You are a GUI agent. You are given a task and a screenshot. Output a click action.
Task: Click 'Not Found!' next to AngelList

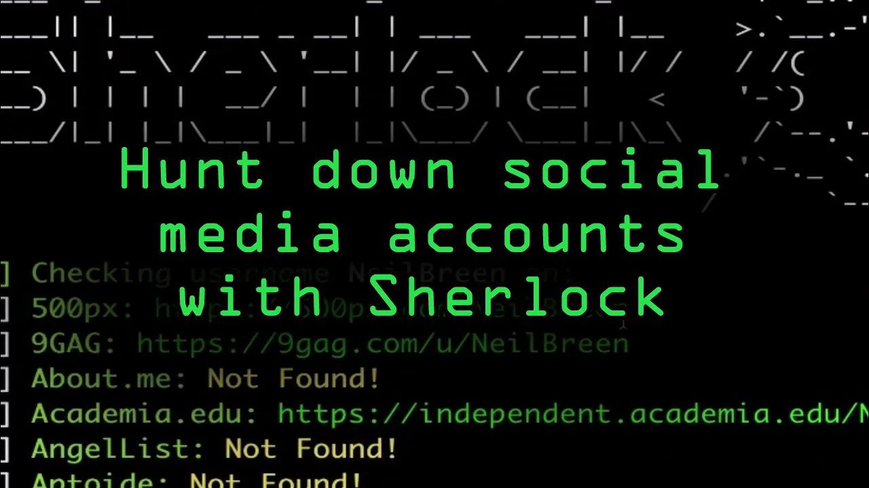click(x=311, y=449)
